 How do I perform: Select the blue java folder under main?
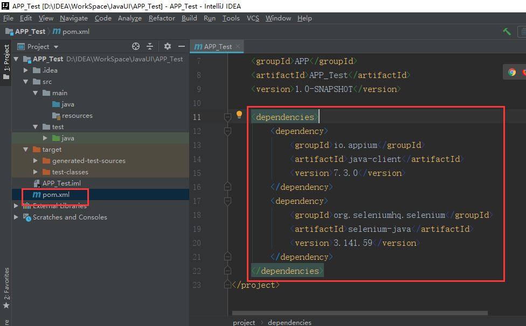101,104
